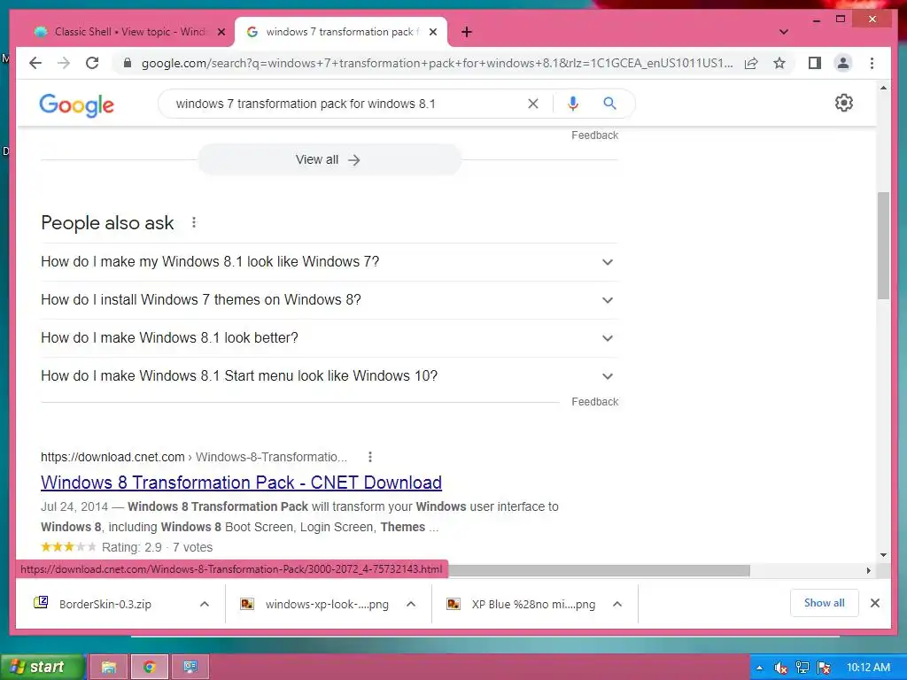Go to Google homepage via logo

[76, 104]
